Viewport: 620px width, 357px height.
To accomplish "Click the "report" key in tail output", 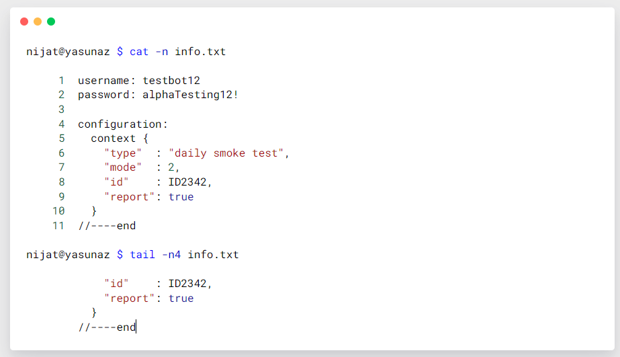I will tap(130, 299).
